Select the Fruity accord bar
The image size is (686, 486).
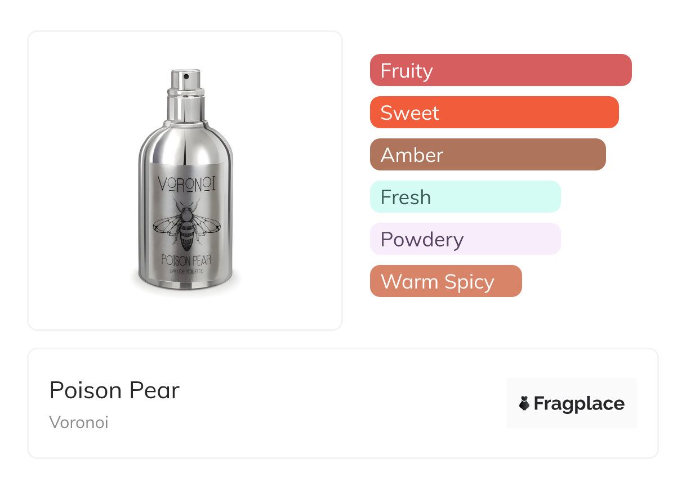500,70
